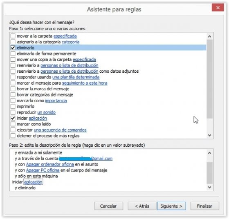The height and width of the screenshot is (219, 229).
Task: Click down arrow of description scrollbar
Action: (x=209, y=187)
